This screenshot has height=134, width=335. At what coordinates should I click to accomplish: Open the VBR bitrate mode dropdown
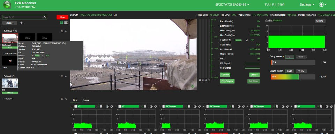click(x=301, y=71)
